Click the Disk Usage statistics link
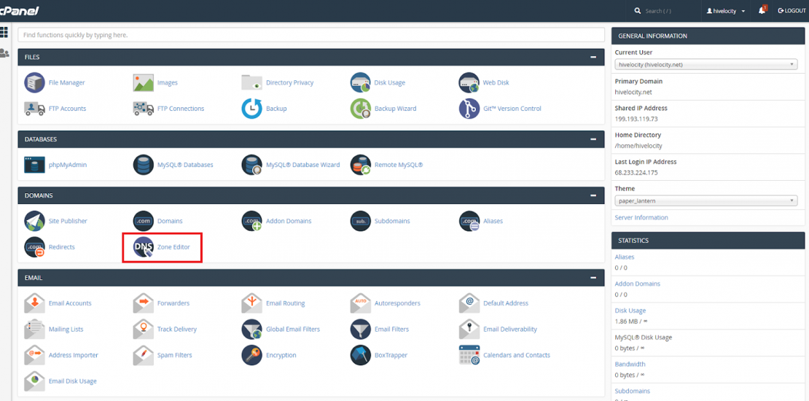 coord(630,310)
